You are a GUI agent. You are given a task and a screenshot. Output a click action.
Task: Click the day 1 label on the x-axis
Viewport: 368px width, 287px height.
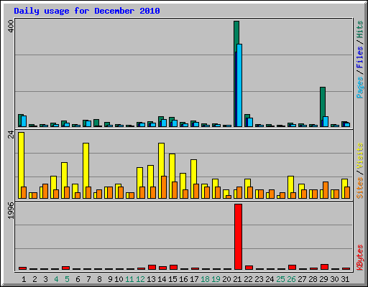tap(24, 279)
